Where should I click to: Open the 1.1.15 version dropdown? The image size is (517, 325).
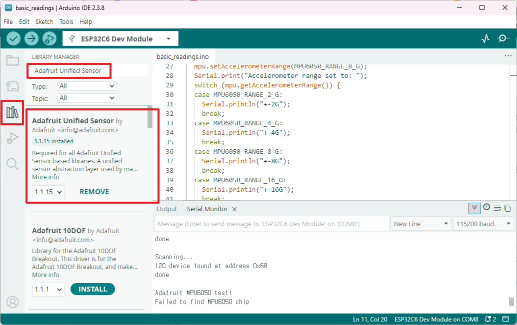point(48,192)
